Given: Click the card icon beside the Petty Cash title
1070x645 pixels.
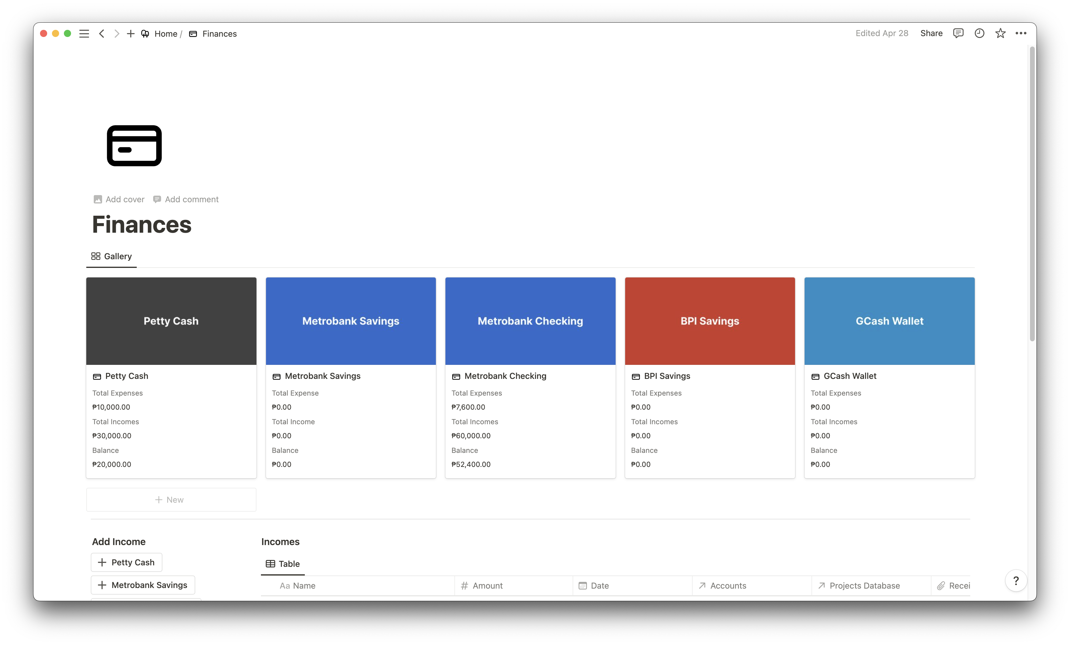Looking at the screenshot, I should point(97,376).
